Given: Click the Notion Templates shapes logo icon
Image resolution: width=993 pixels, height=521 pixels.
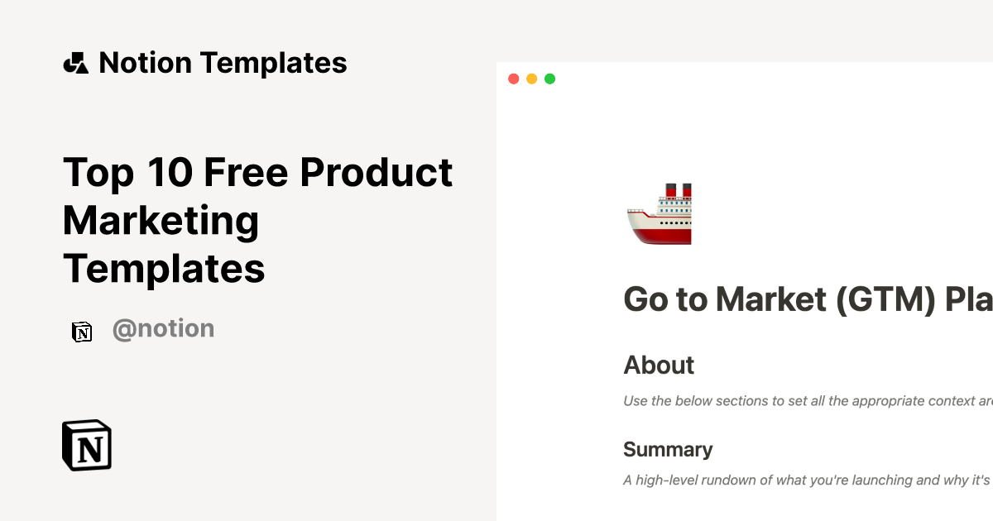Looking at the screenshot, I should pos(75,63).
